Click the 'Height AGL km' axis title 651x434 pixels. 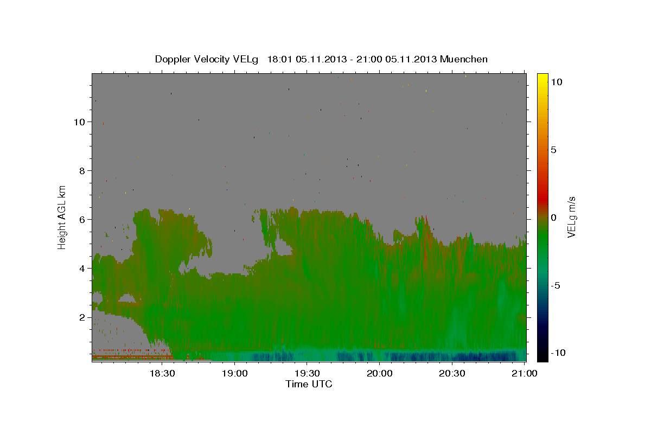62,216
